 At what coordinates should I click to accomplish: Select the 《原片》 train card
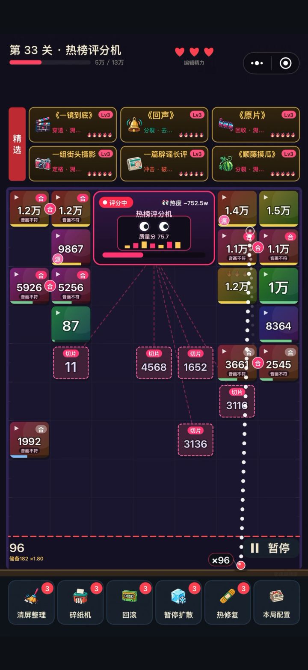[x=256, y=125]
